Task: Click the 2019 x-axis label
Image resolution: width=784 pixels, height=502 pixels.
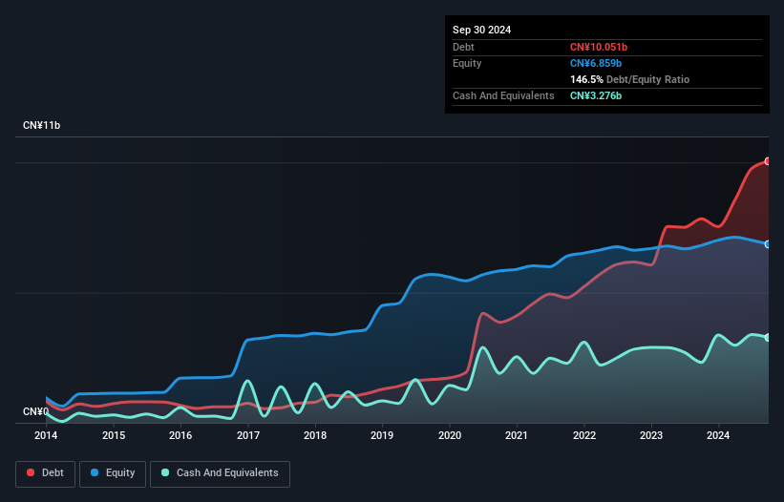Action: pyautogui.click(x=382, y=435)
